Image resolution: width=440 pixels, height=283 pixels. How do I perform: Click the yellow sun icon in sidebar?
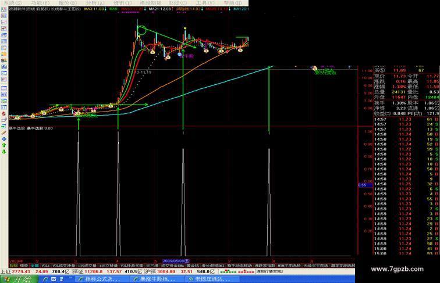click(3, 54)
